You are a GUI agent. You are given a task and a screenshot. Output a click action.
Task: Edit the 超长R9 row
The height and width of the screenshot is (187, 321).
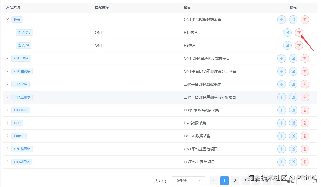[287, 45]
